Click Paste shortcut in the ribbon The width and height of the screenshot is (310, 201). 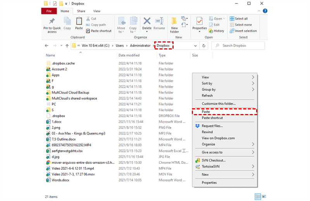coord(99,31)
